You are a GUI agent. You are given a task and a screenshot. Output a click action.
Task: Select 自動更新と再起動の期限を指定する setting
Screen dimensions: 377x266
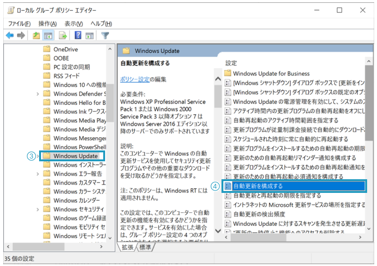pyautogui.click(x=277, y=195)
